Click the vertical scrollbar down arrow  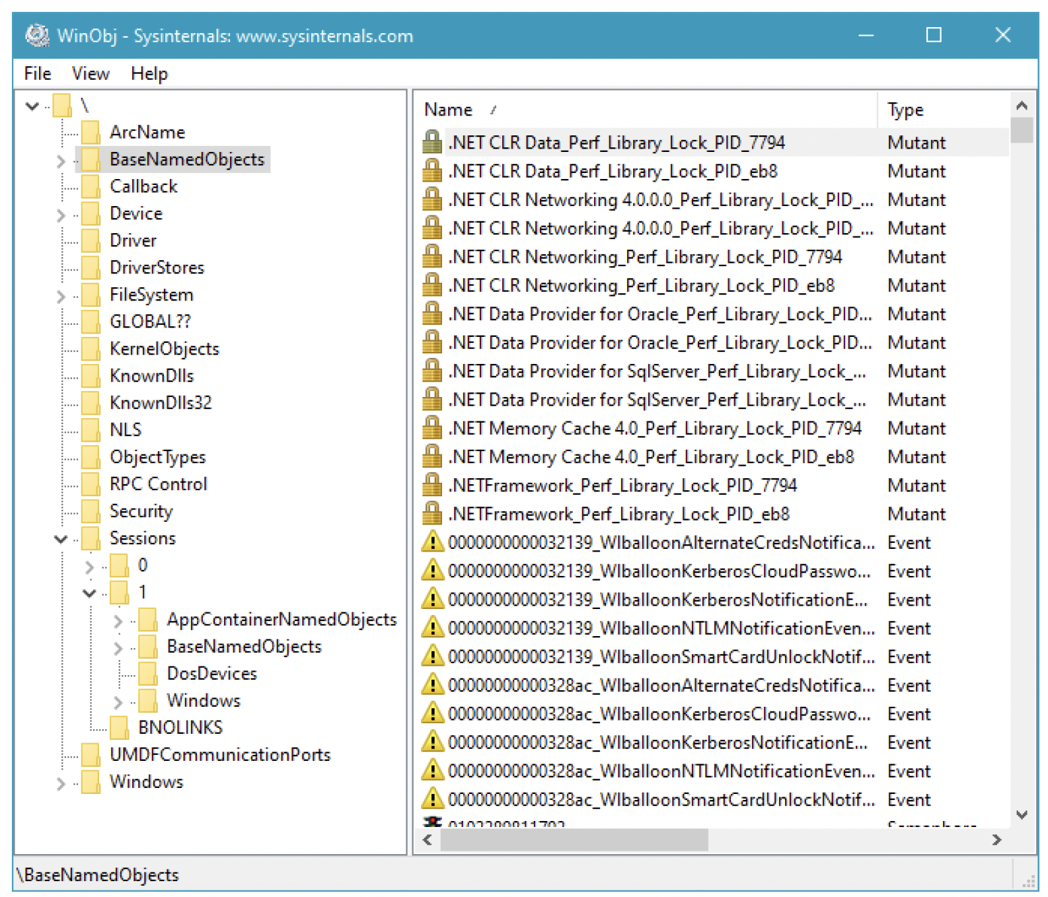click(x=1022, y=815)
